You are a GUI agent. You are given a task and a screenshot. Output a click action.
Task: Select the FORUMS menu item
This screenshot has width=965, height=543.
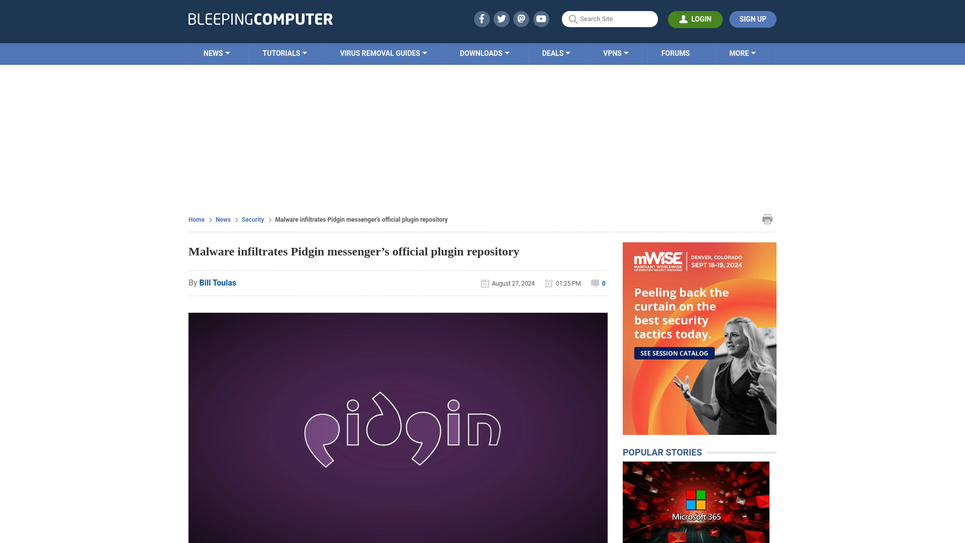pyautogui.click(x=675, y=53)
